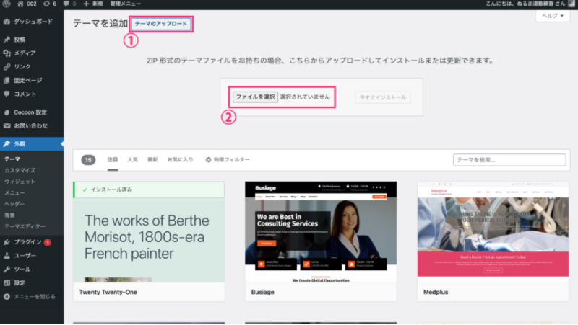
Task: Switch to the 人気 popular tab
Action: (132, 159)
